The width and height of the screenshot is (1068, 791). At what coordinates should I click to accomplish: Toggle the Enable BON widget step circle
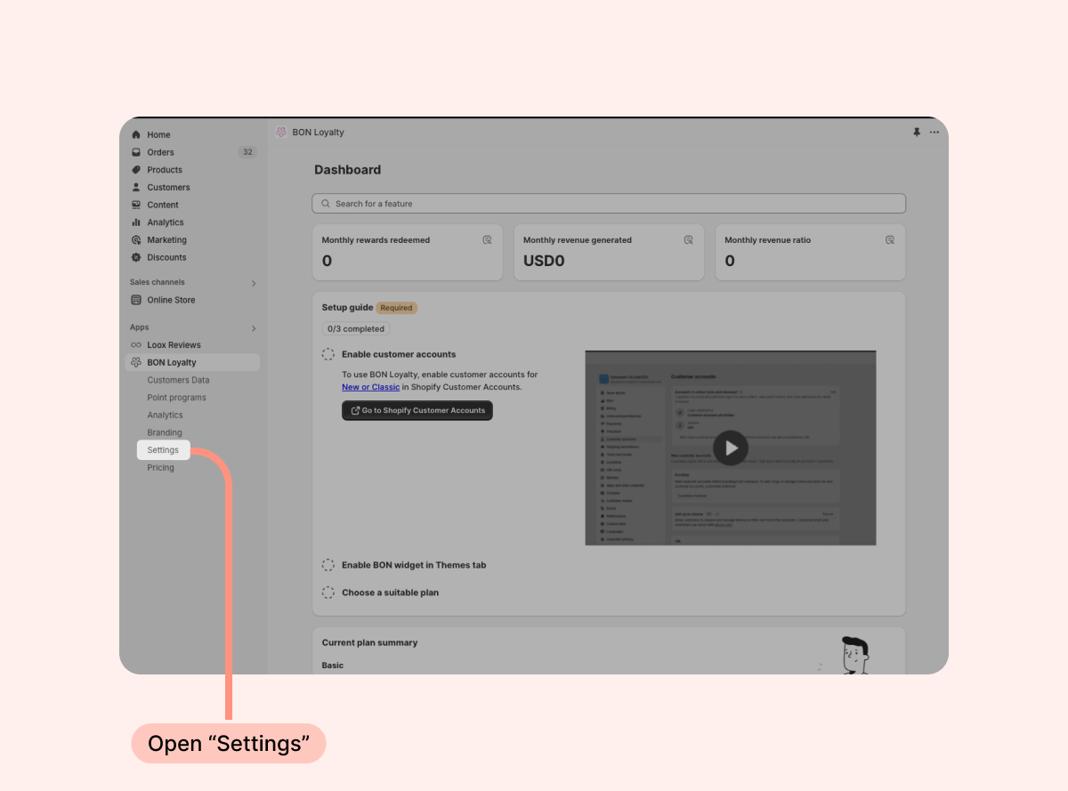[x=328, y=565]
